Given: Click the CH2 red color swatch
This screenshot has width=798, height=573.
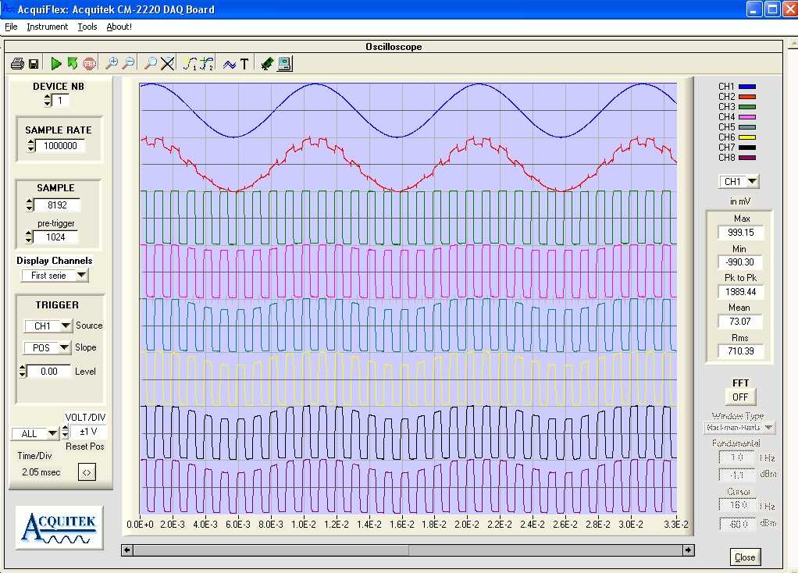Looking at the screenshot, I should pyautogui.click(x=746, y=97).
